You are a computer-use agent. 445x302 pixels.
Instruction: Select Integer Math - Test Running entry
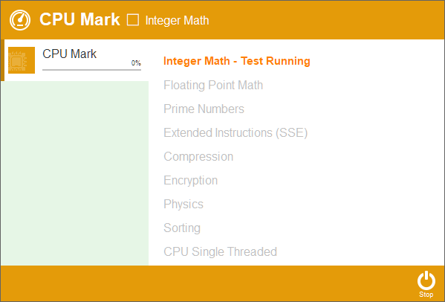coord(237,61)
